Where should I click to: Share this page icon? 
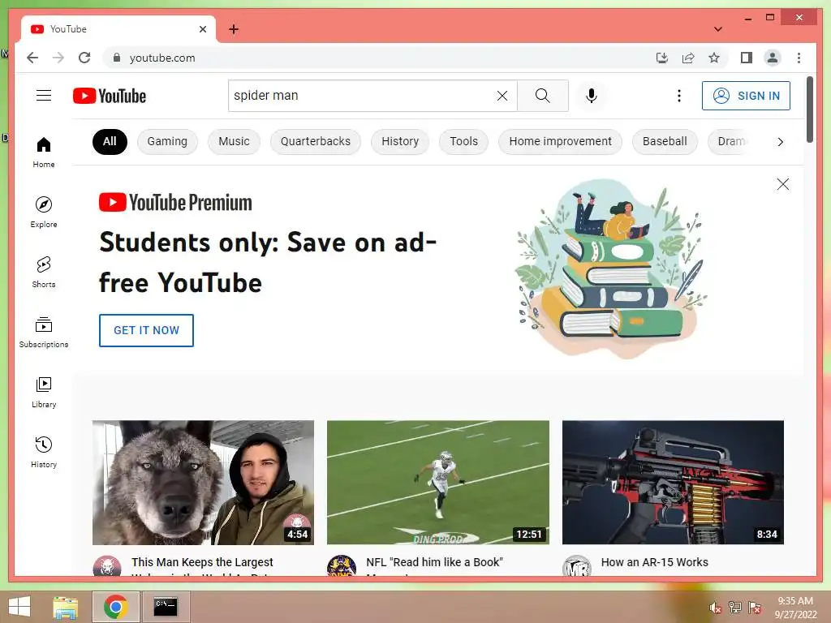pyautogui.click(x=688, y=58)
